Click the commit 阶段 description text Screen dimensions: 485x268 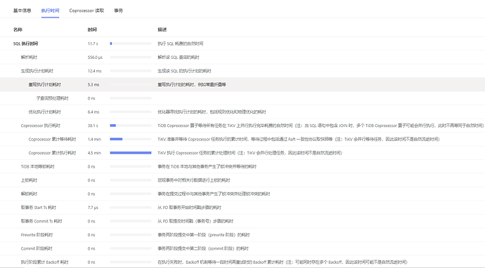(x=203, y=248)
